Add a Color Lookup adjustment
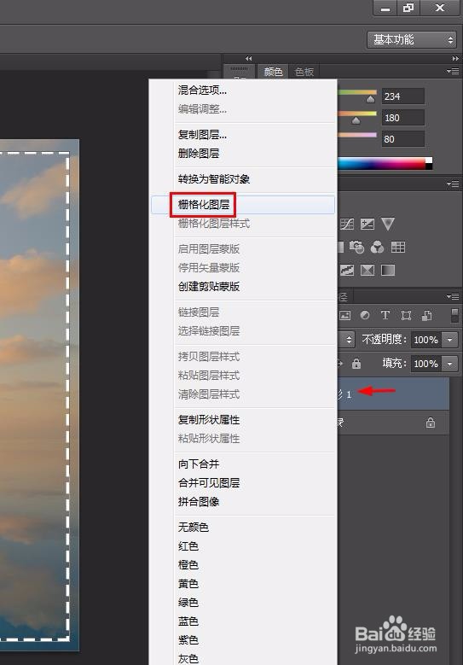This screenshot has width=463, height=665. click(397, 247)
